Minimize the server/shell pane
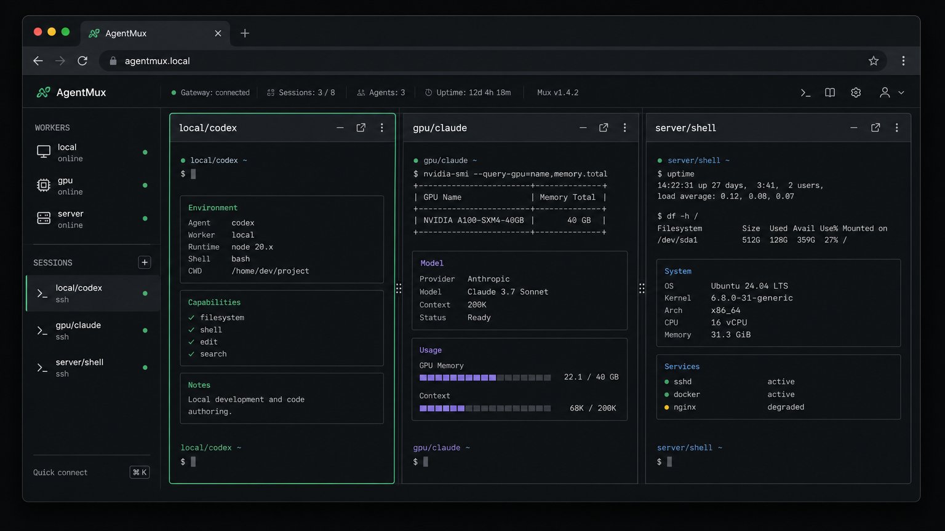Screen dimensions: 945x531 (x=854, y=128)
